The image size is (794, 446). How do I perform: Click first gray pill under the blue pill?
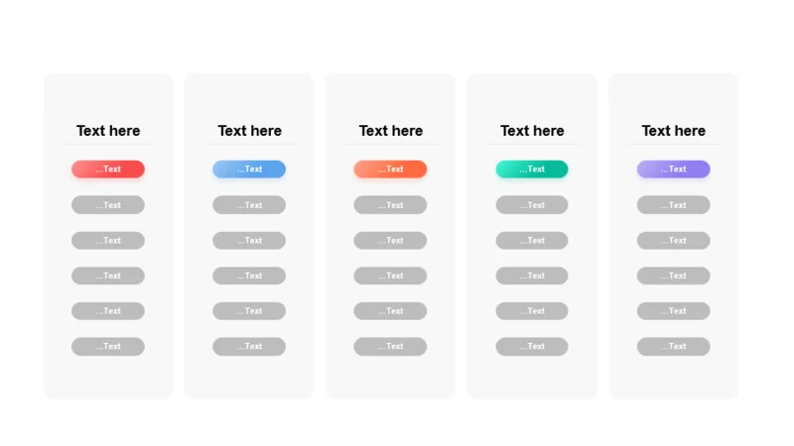click(249, 205)
